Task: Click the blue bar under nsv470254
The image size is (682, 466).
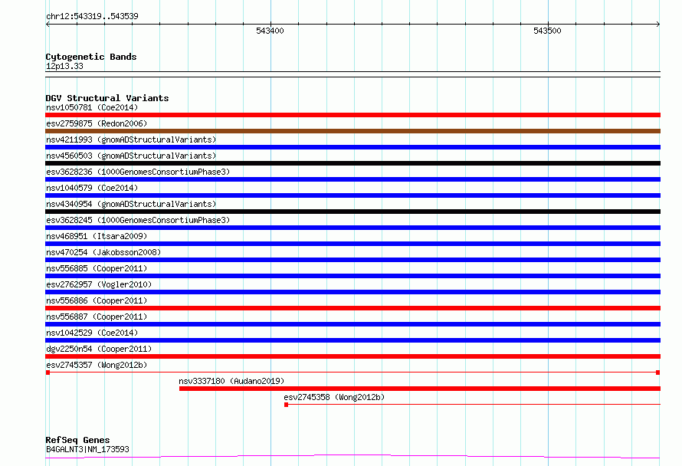Action: pyautogui.click(x=352, y=260)
